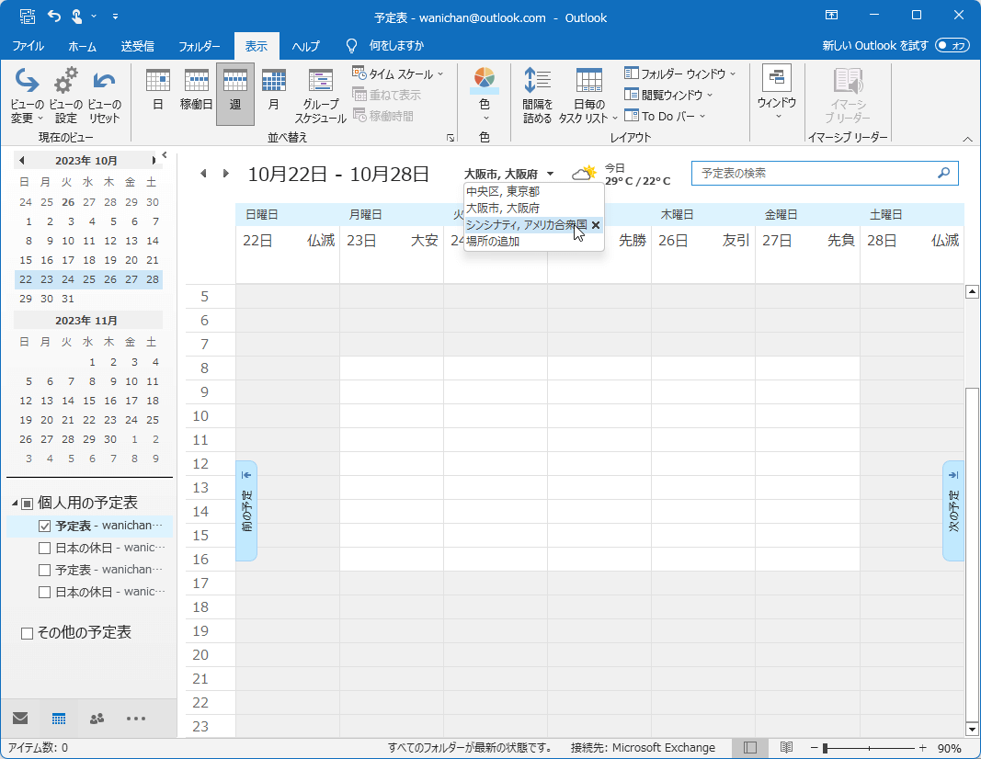This screenshot has width=981, height=759.
Task: Uncheck the first 予定表 wanichan calendar
Action: tap(44, 527)
